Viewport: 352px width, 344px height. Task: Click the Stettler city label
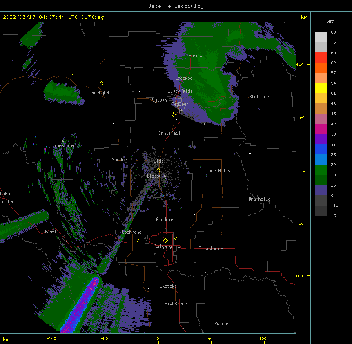(259, 97)
